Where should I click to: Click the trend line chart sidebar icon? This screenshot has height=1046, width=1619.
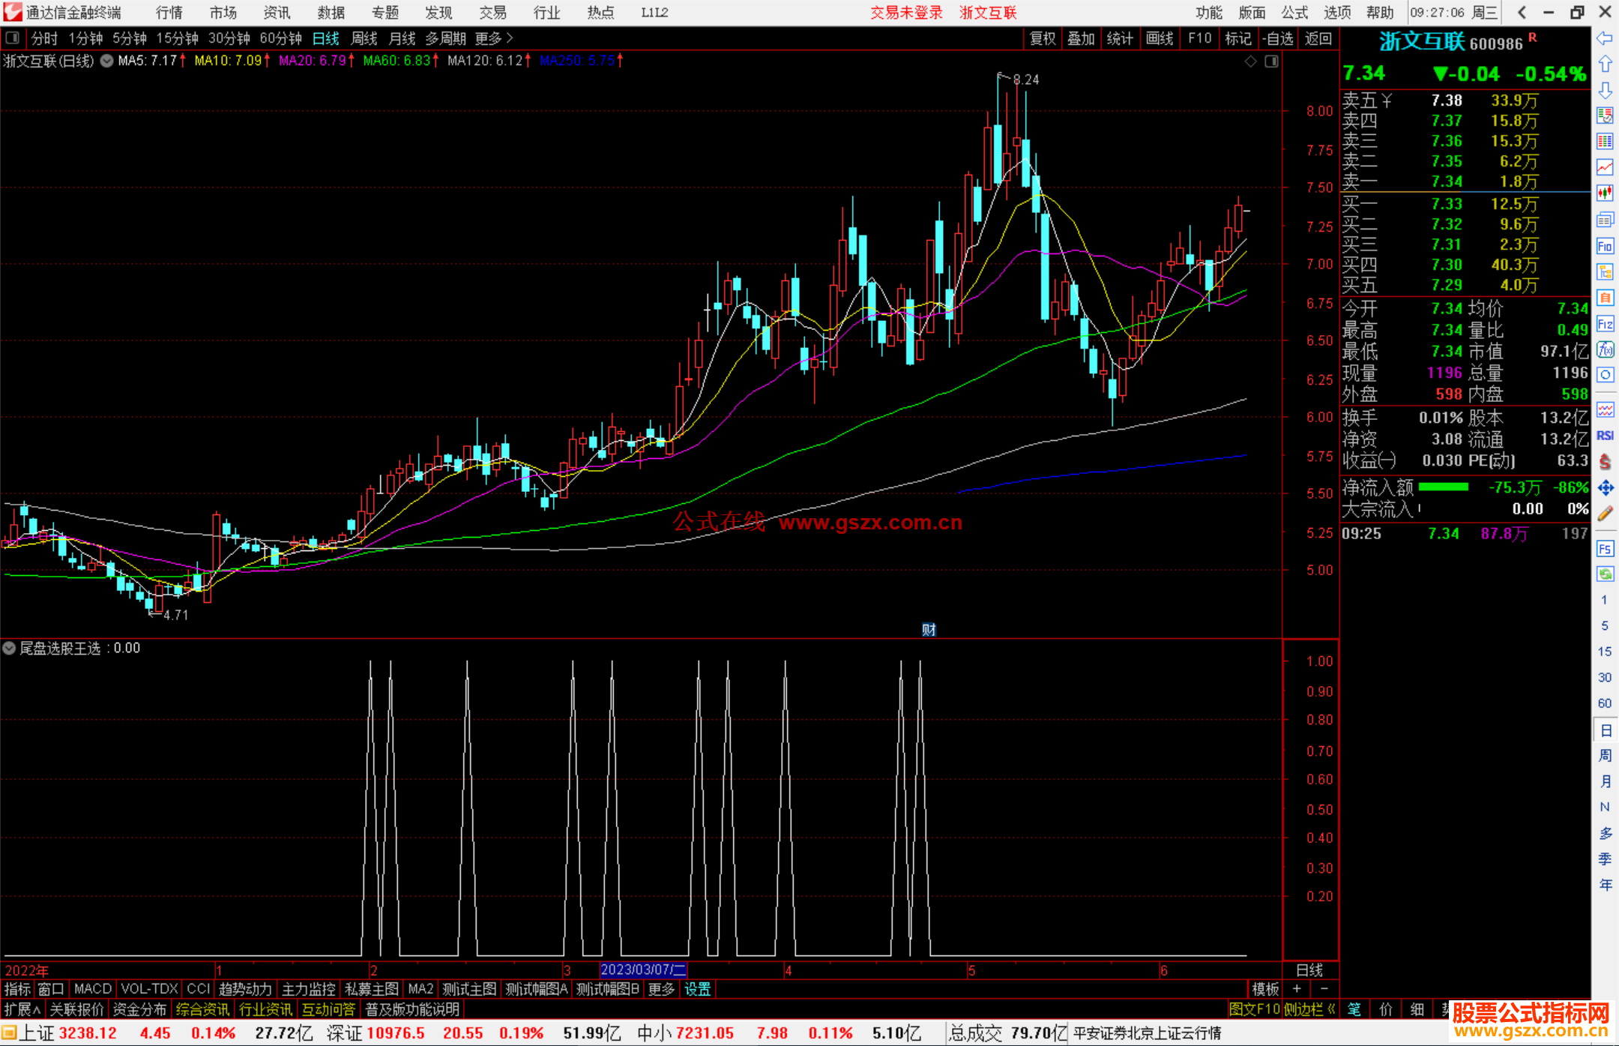pos(1605,167)
